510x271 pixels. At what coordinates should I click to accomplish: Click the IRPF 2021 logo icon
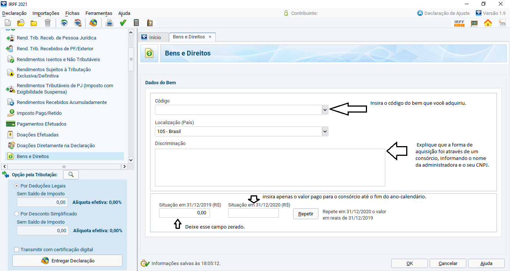pyautogui.click(x=459, y=23)
